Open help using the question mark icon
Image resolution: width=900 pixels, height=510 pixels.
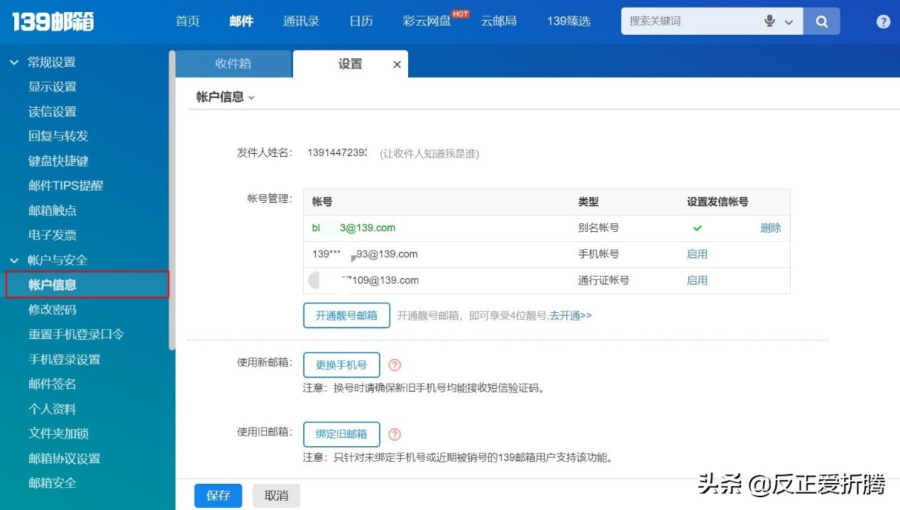[882, 21]
